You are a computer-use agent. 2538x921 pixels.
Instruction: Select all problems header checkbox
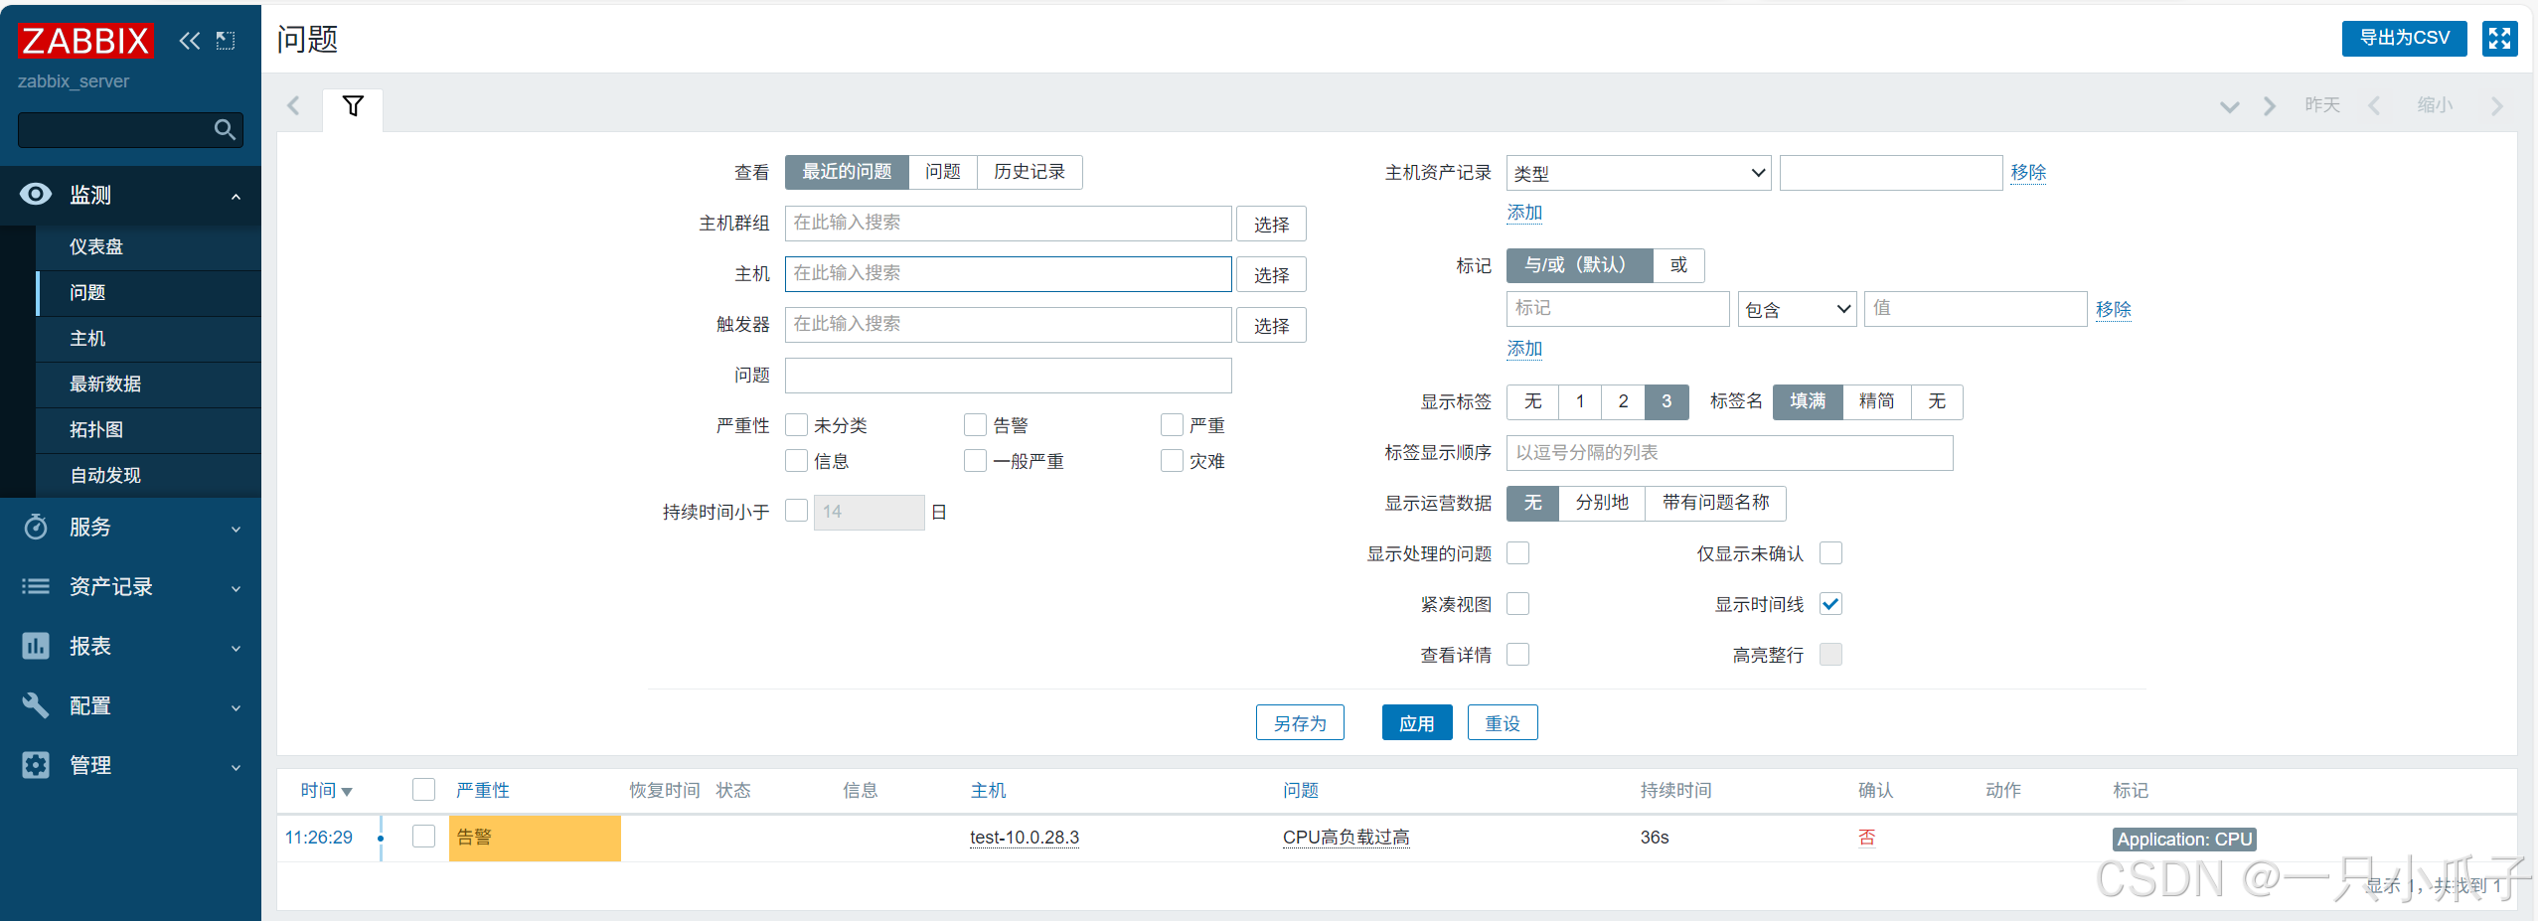(x=423, y=790)
